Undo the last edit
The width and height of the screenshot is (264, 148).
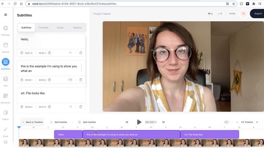coord(210,14)
